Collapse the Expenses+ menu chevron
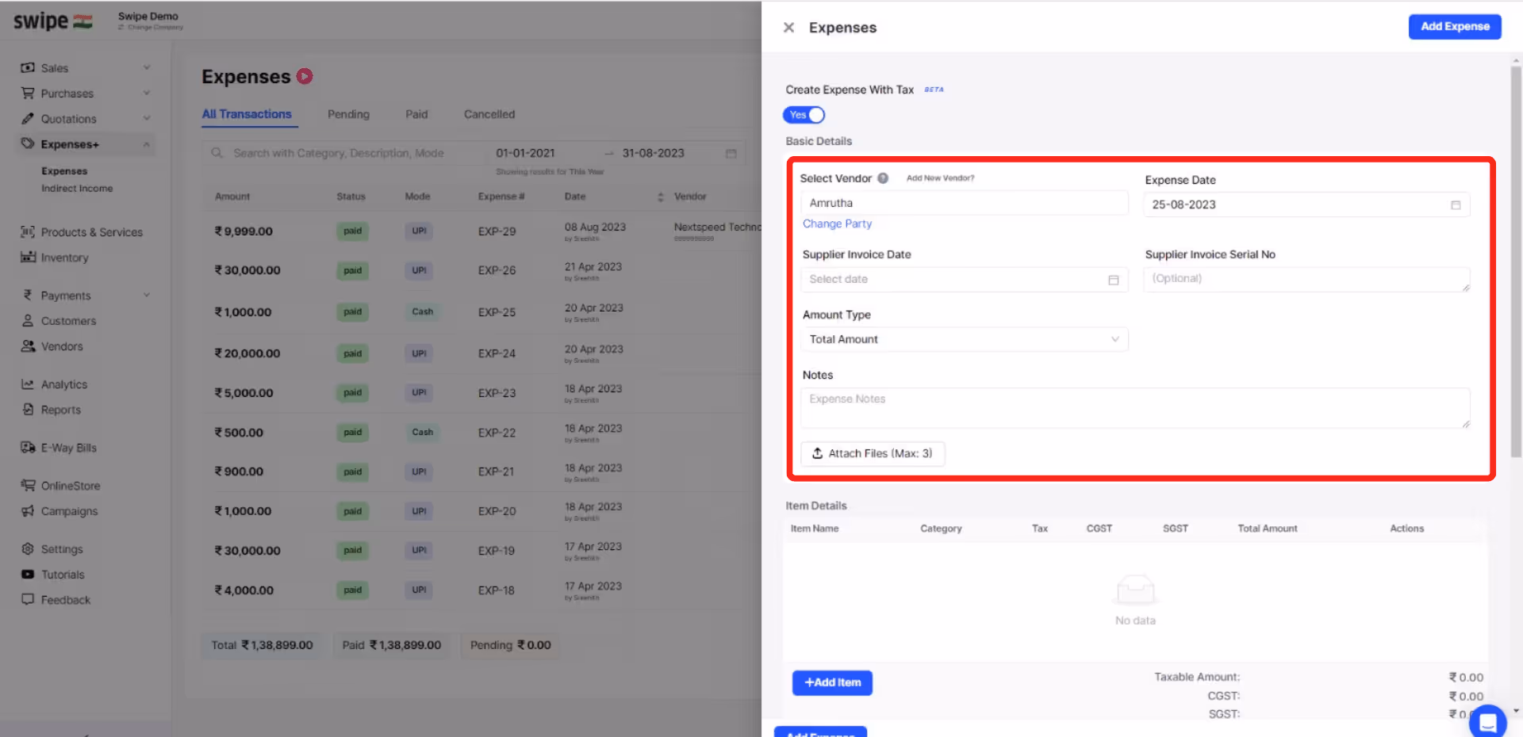Viewport: 1523px width, 737px height. [x=147, y=144]
